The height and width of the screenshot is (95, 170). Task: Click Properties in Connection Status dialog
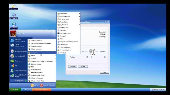click(73, 66)
